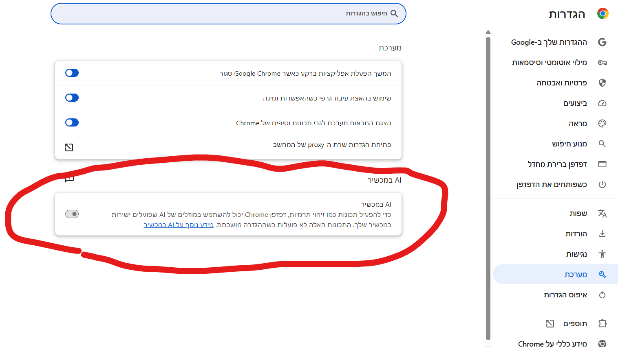Focus the settings search field (חיפוש בהגדרות)
Image resolution: width=618 pixels, height=347 pixels.
tap(228, 14)
